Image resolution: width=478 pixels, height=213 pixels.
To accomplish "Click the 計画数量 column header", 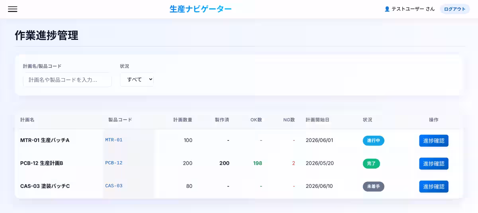I will [183, 120].
